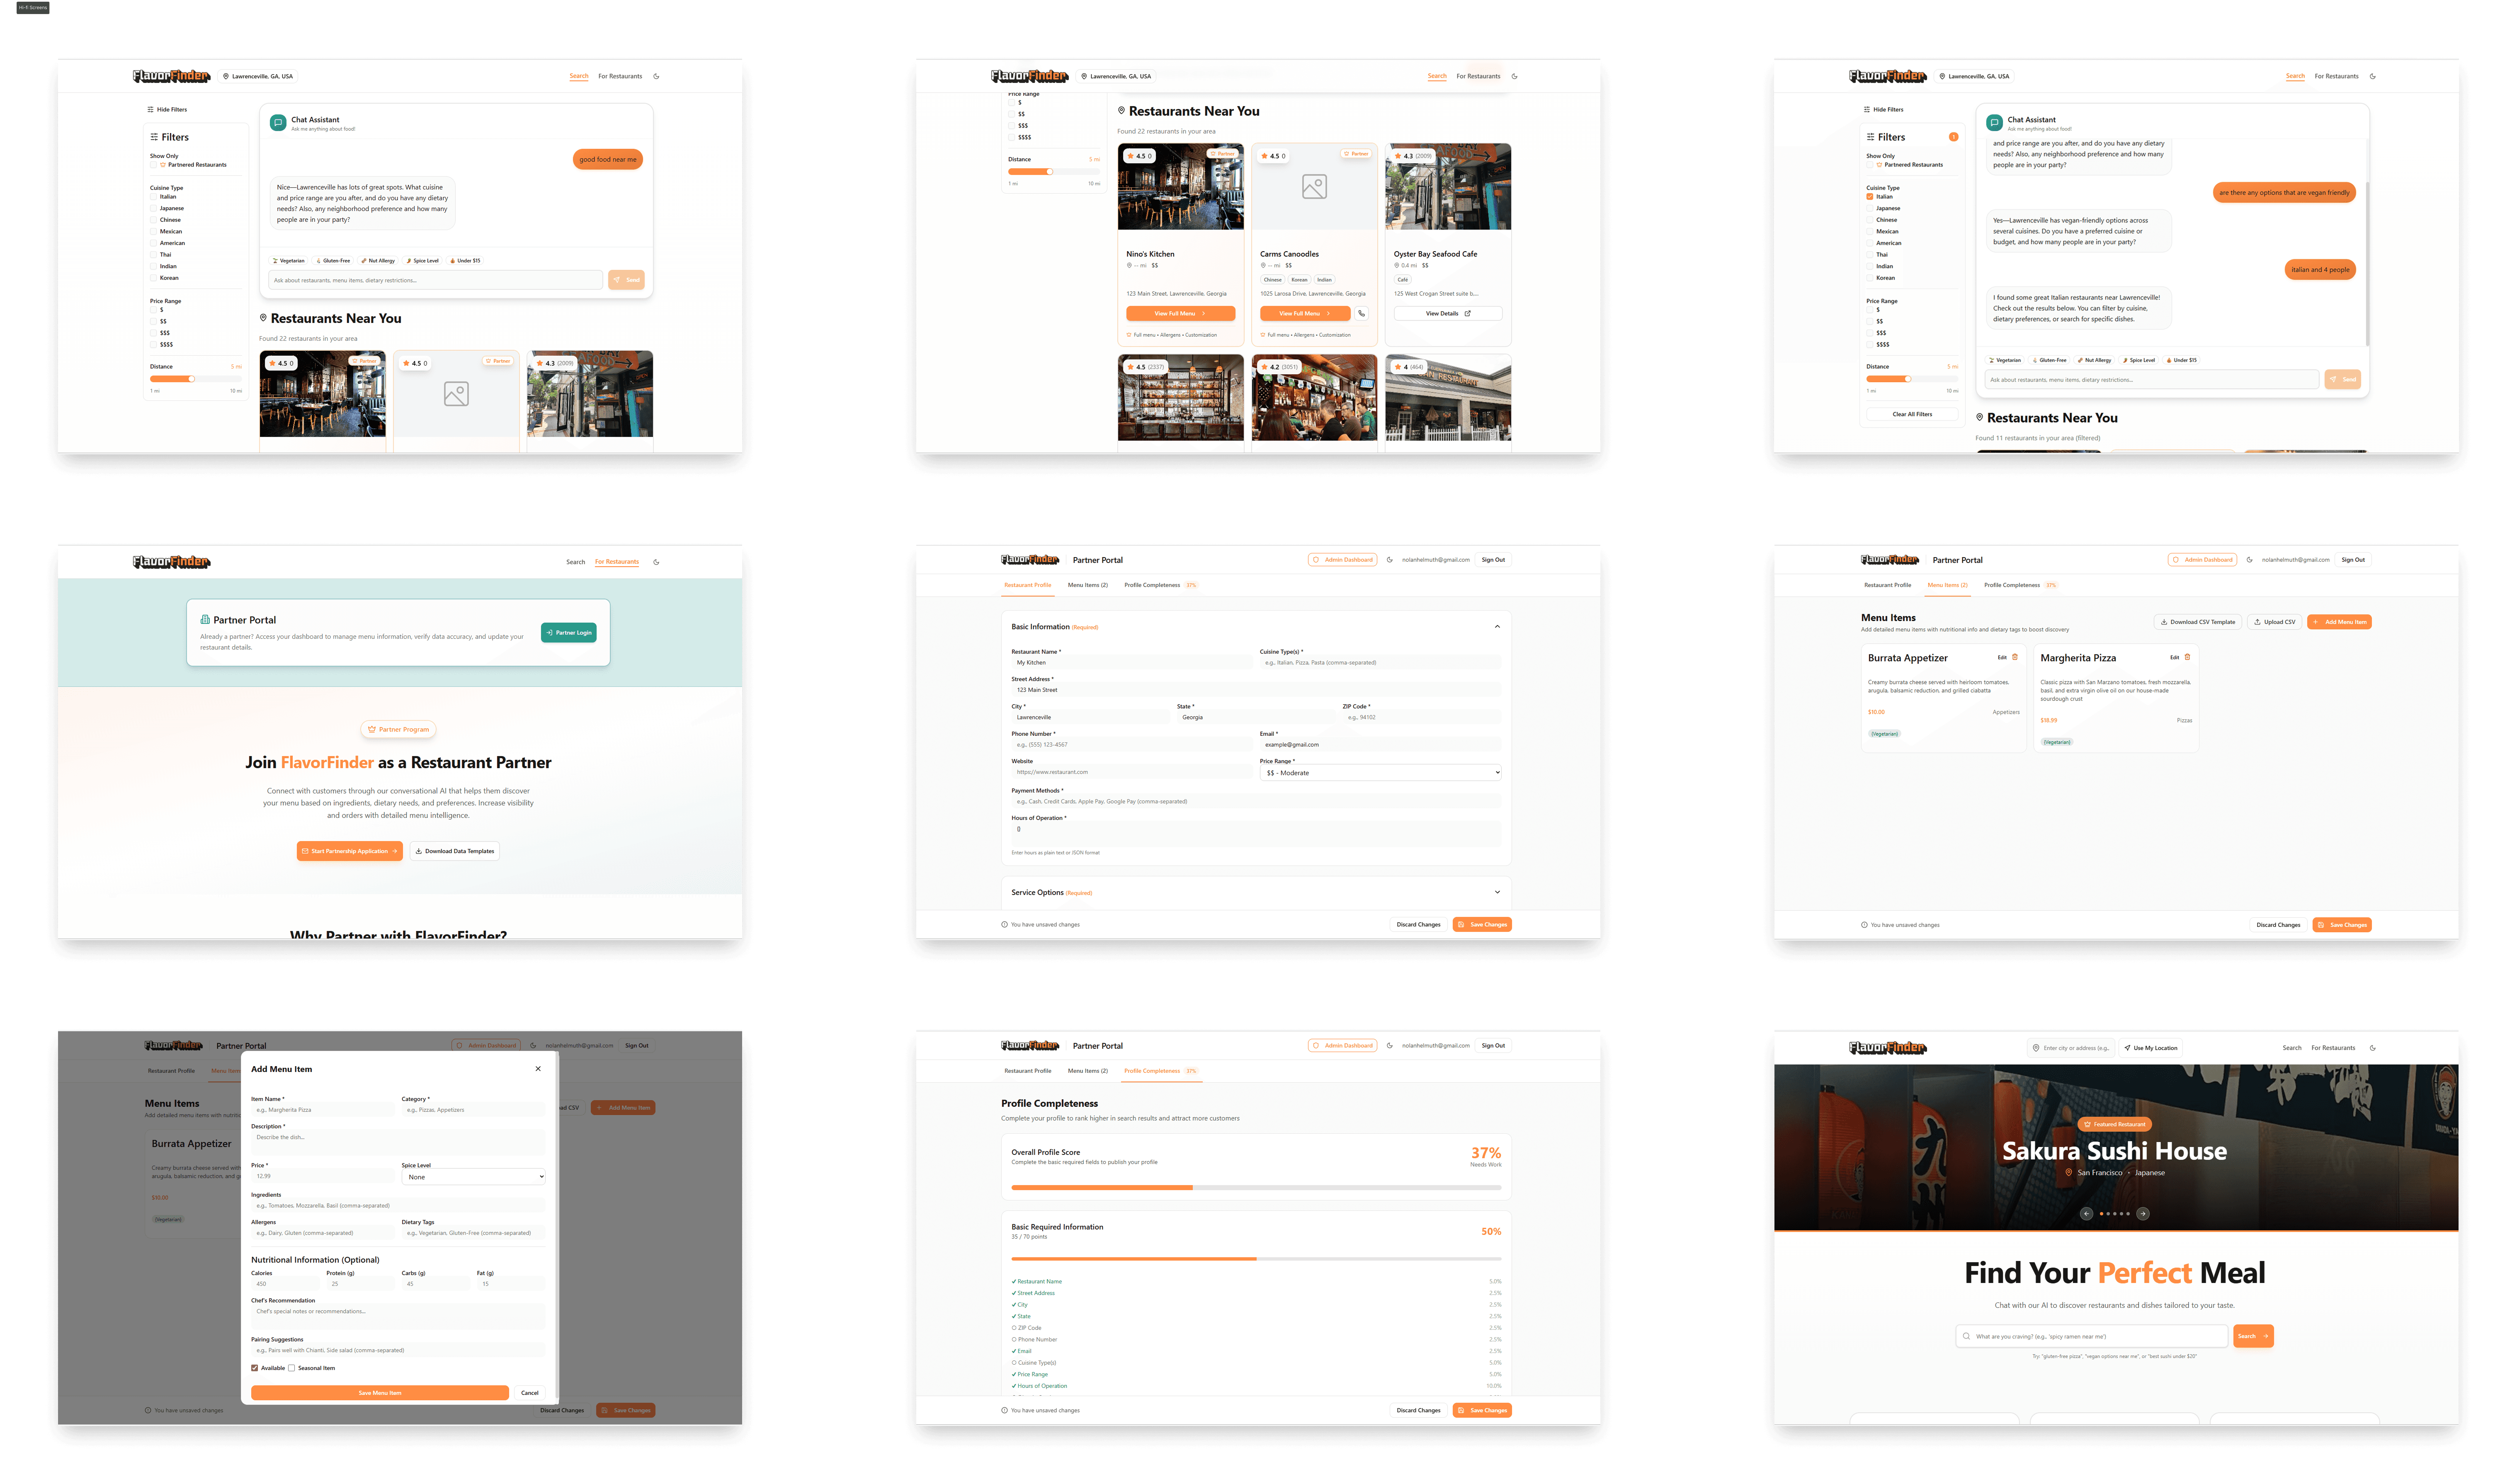Screen dimensions: 2517x1484
Task: Click Upload CSV button
Action: [2274, 622]
